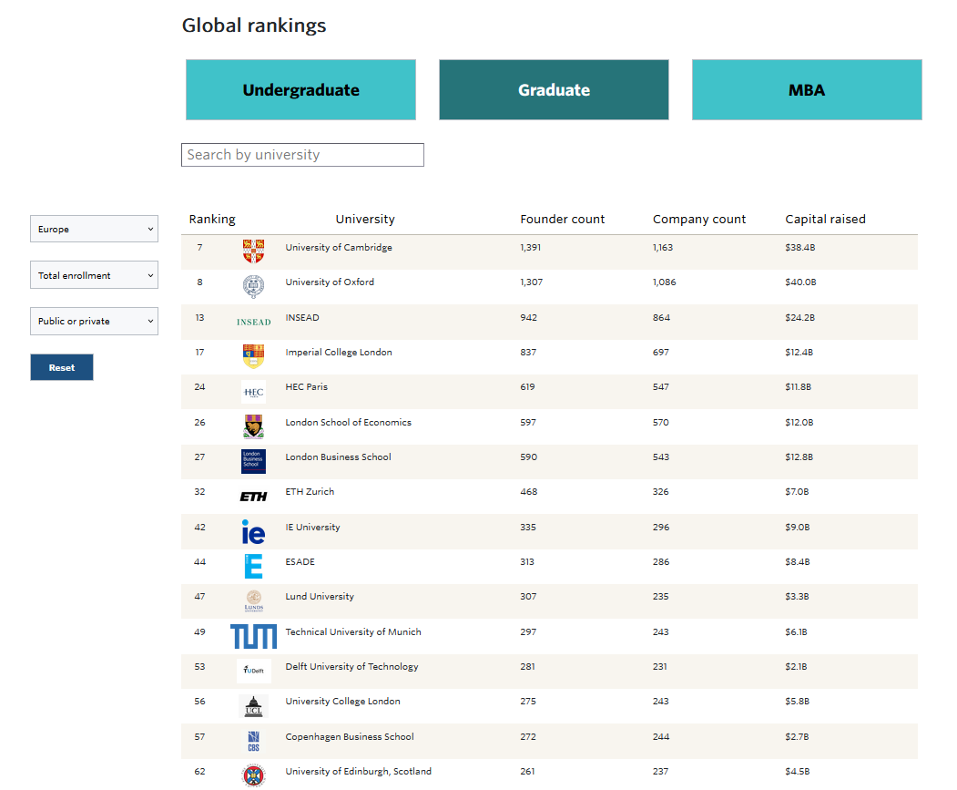Click the London Business School logo
This screenshot has height=790, width=957.
pyautogui.click(x=253, y=461)
